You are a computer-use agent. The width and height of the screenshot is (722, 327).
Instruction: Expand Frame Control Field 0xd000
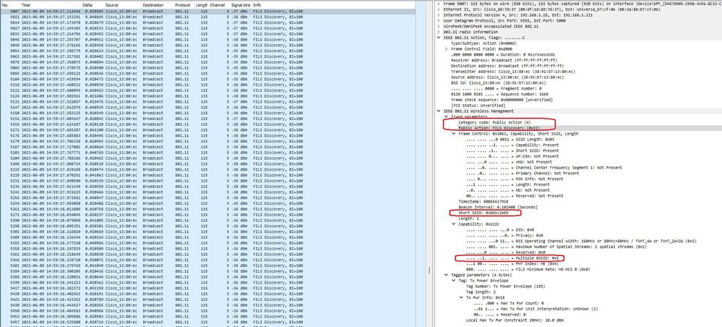click(446, 49)
